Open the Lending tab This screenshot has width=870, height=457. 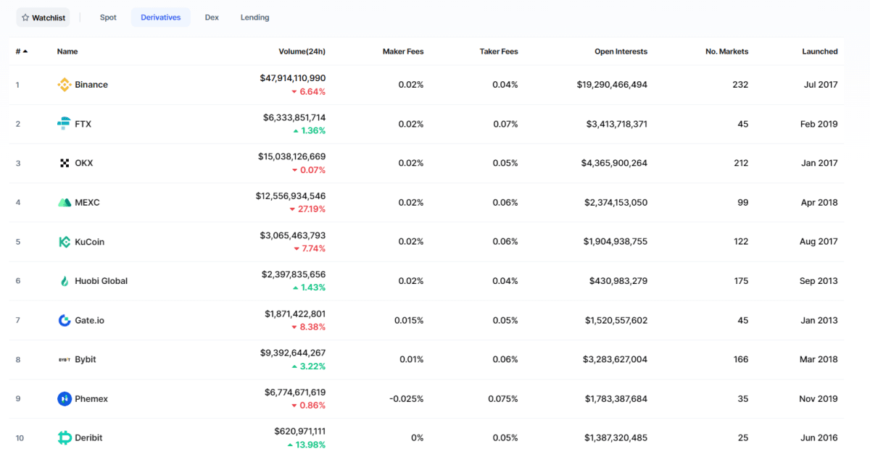[x=254, y=17]
